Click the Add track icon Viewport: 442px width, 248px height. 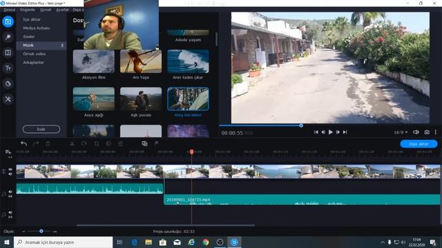8,152
